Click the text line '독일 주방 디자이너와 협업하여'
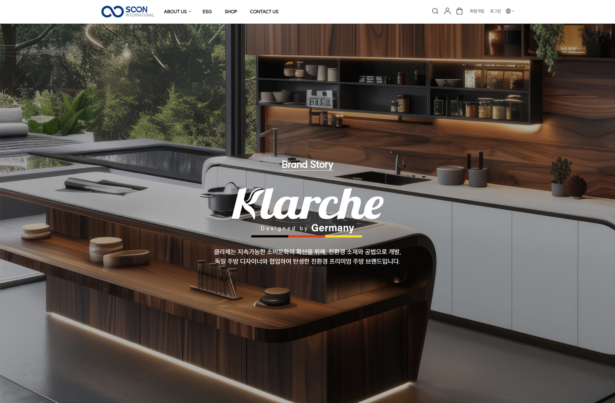The image size is (615, 403). coord(253,261)
